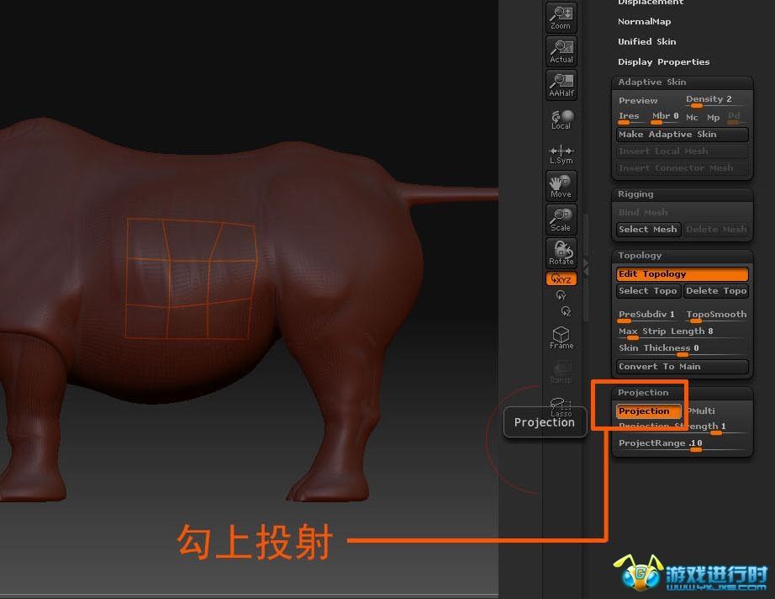Set the PreSubdiv slider
This screenshot has width=775, height=599.
tap(646, 315)
